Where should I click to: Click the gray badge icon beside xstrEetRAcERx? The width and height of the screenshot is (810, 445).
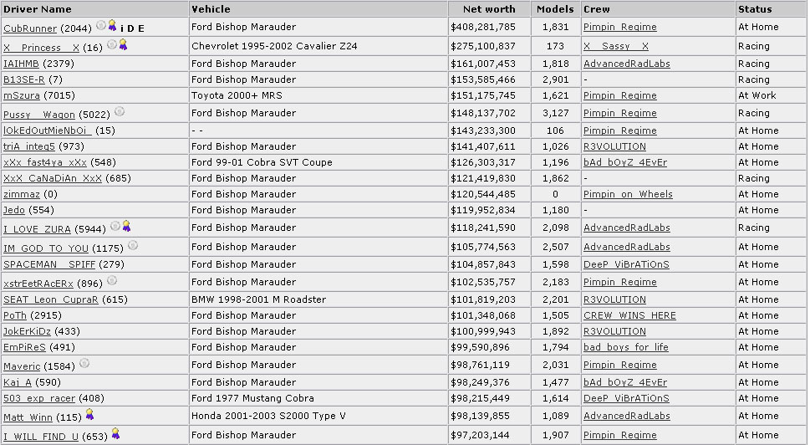[x=111, y=280]
